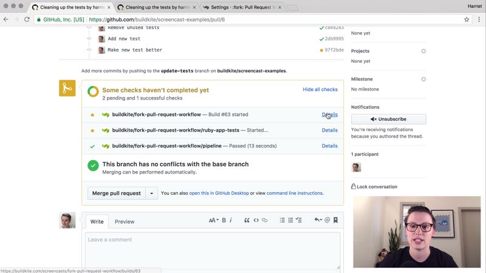Click Hide all checks link

click(x=320, y=90)
